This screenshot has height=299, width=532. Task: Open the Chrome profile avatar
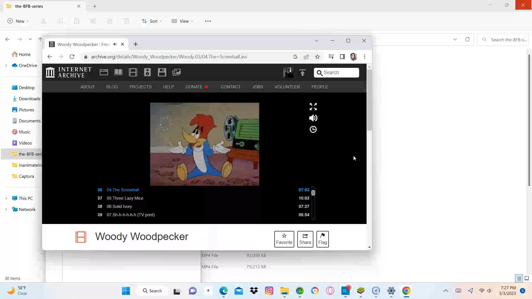354,57
